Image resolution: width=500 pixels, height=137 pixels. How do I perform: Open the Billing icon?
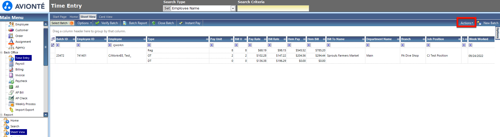(11, 69)
